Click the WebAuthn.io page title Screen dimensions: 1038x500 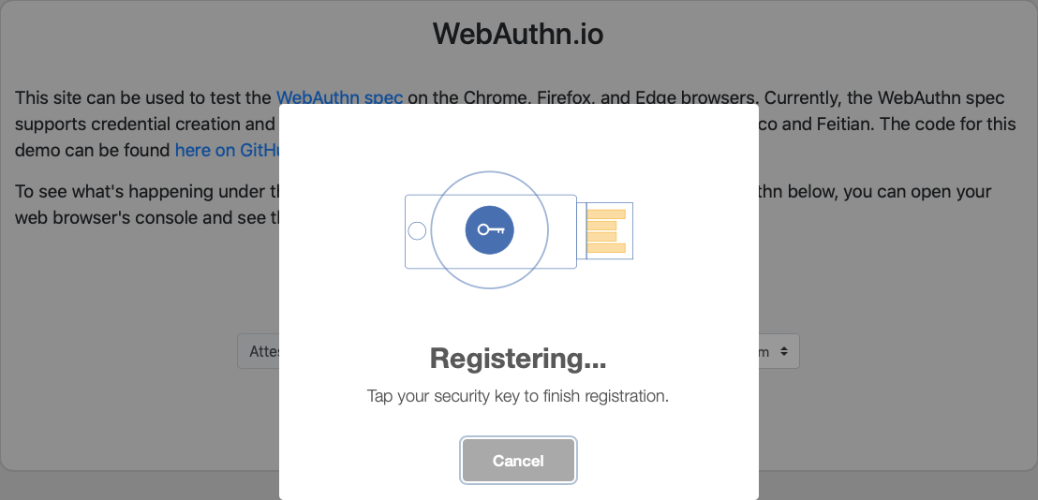click(x=518, y=34)
